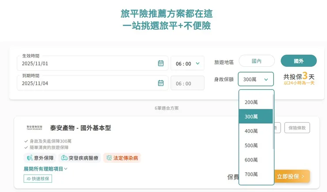Open calendar icon for 到期時間 date
Screen dimensions: 327x192
click(160, 83)
